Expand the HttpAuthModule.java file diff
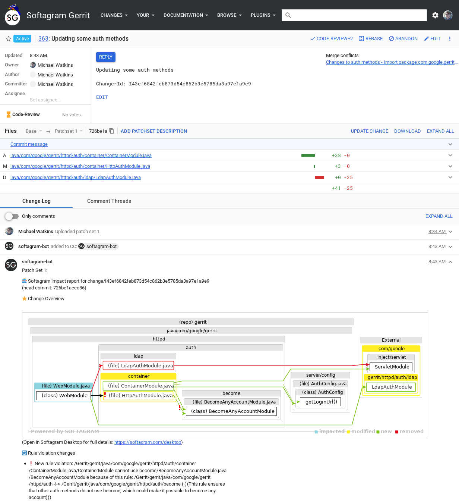 point(450,166)
